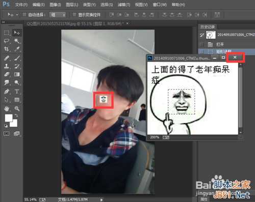Select the Rectangular Marquee tool

[x=7, y=33]
